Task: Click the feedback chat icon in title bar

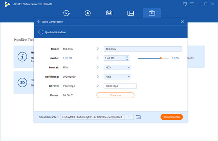Action: point(185,4)
